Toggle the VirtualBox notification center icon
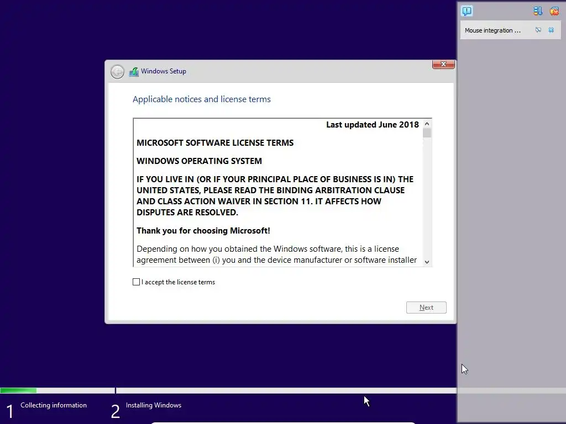This screenshot has width=566, height=424. coord(467,11)
